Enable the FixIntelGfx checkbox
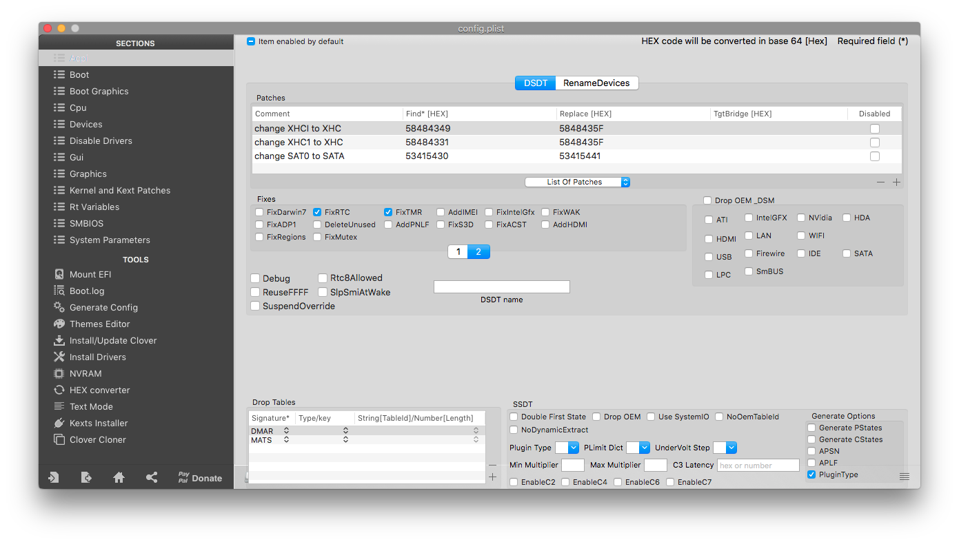 tap(489, 212)
